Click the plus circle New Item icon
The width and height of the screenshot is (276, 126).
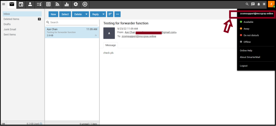(85, 4)
